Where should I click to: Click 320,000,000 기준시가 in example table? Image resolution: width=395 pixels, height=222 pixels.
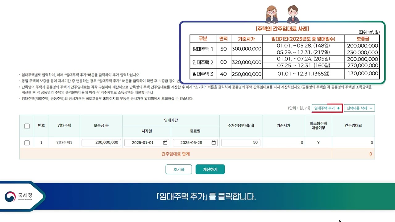(x=247, y=62)
